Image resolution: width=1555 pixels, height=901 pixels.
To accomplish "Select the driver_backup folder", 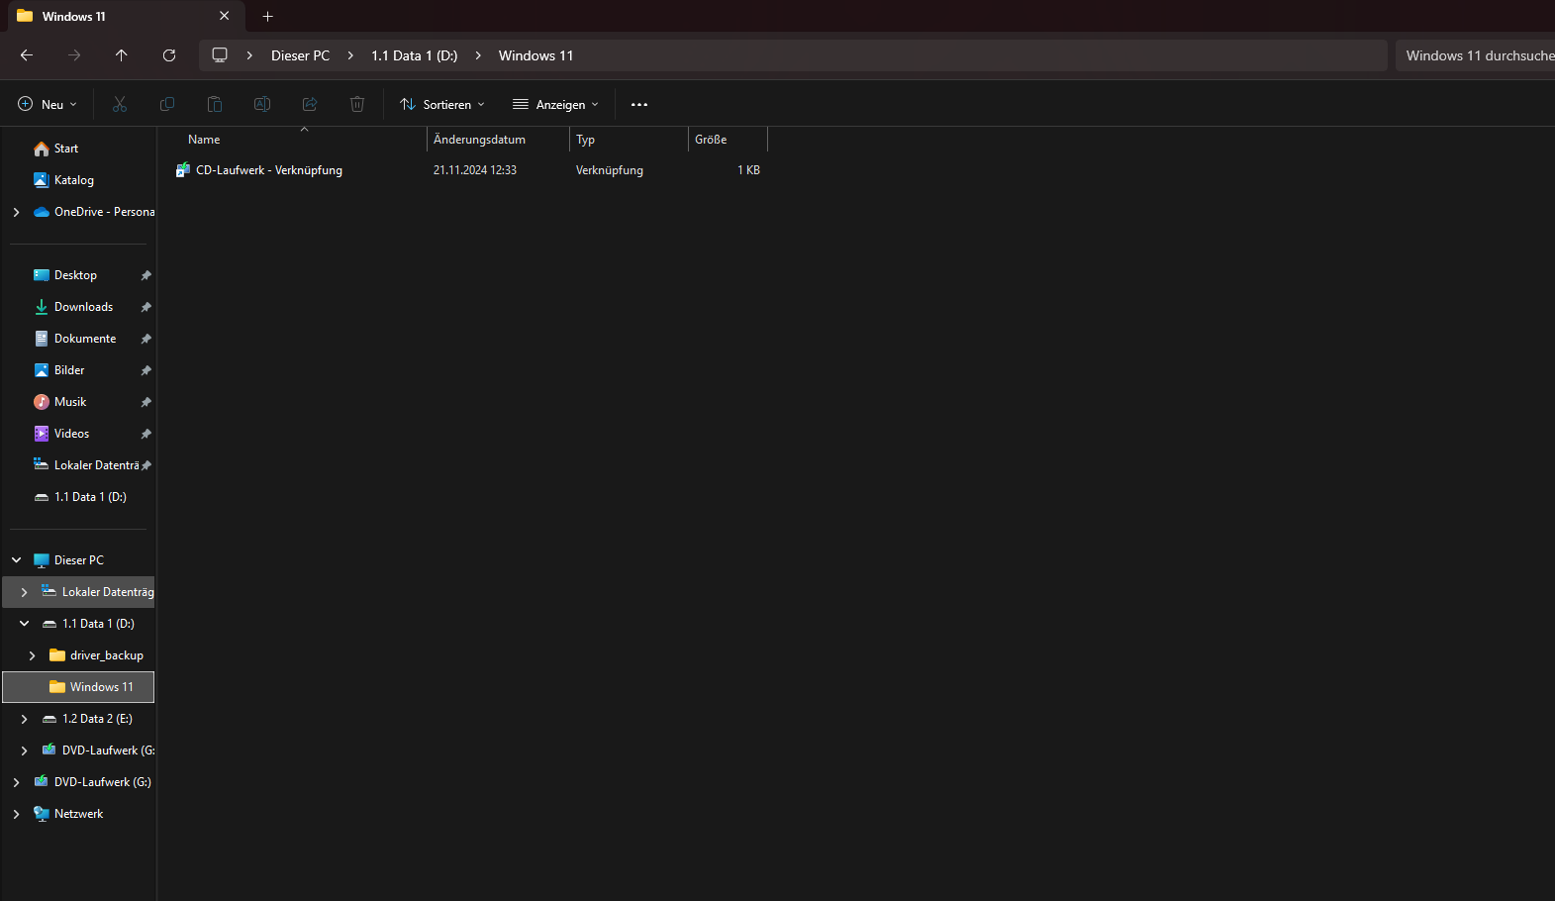I will [107, 655].
